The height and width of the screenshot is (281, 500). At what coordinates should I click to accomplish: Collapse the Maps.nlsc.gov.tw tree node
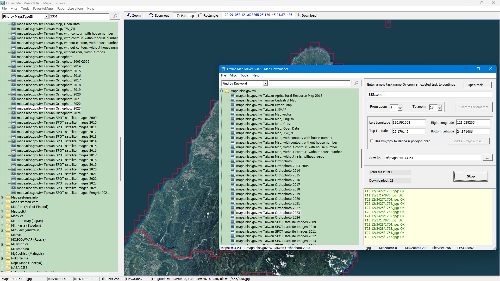coord(222,91)
